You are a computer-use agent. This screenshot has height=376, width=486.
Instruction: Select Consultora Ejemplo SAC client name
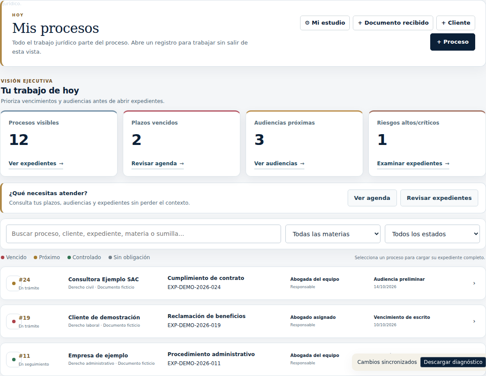[103, 279]
